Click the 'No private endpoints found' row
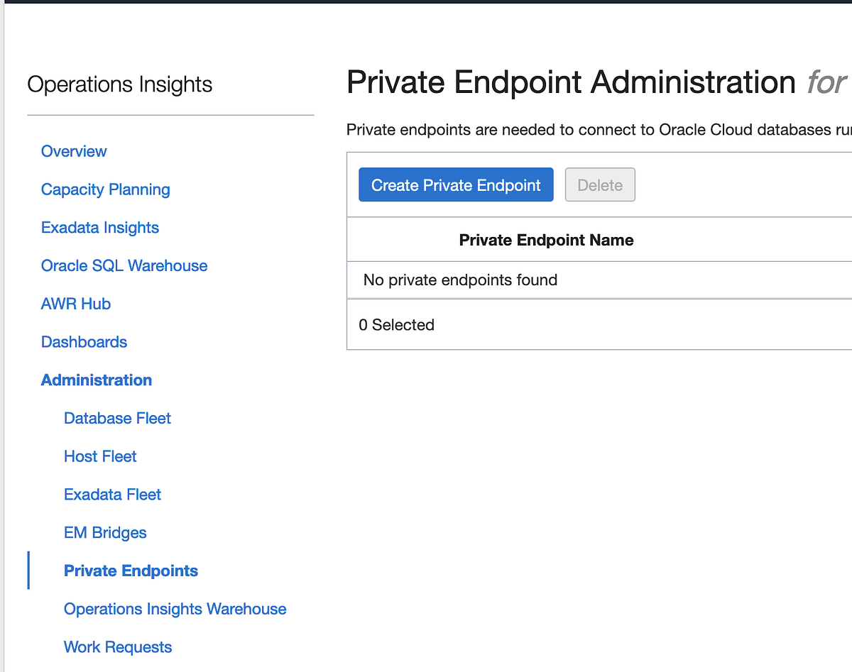 460,280
